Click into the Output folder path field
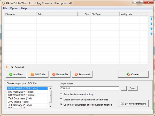Screen dimensions: 155x116 (x=90, y=88)
